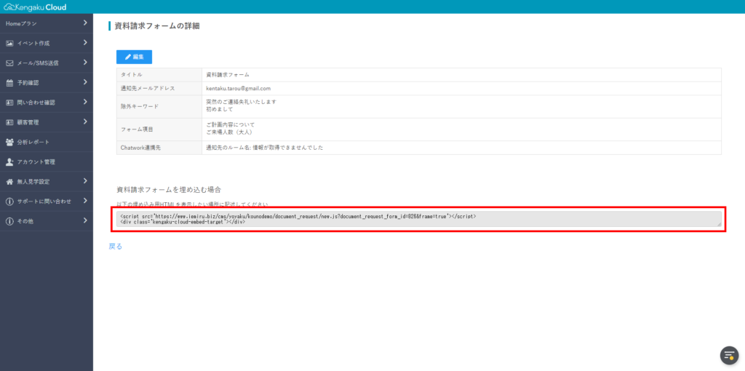Click the 突然のご連絡失礼いたします keyword
This screenshot has height=371, width=745.
241,102
